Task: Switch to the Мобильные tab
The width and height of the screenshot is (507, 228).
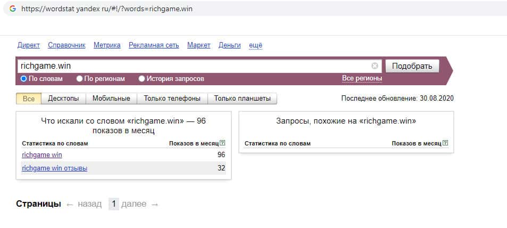Action: click(x=111, y=99)
